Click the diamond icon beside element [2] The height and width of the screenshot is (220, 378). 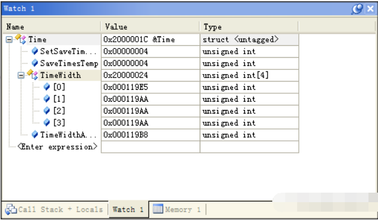46,111
